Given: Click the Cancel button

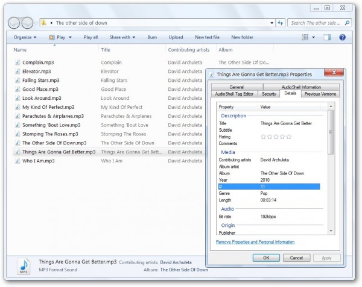Looking at the screenshot, I should point(296,258).
